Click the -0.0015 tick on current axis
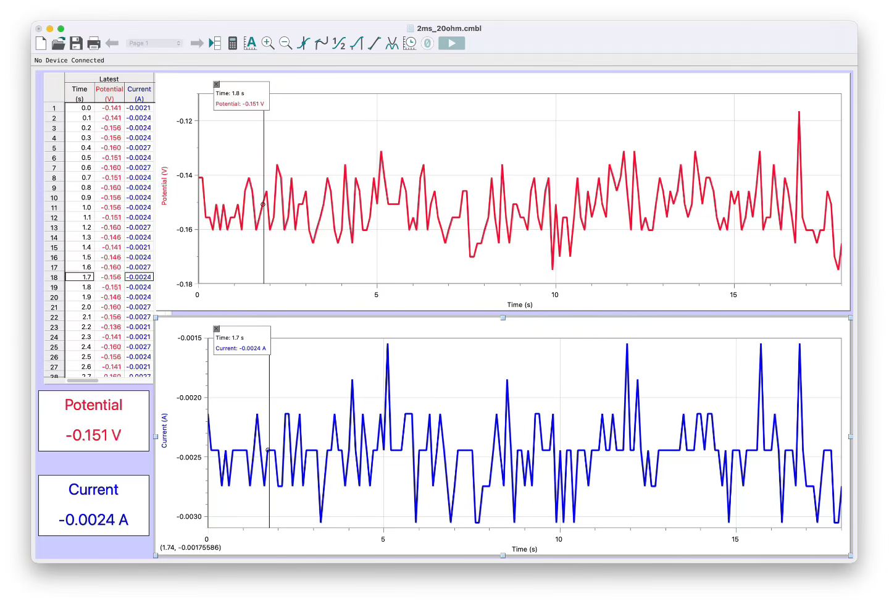 [x=190, y=338]
